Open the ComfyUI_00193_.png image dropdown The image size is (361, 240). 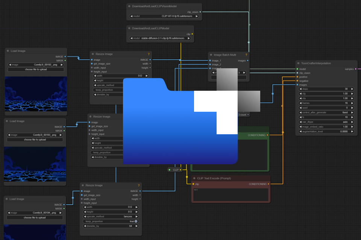(x=35, y=135)
